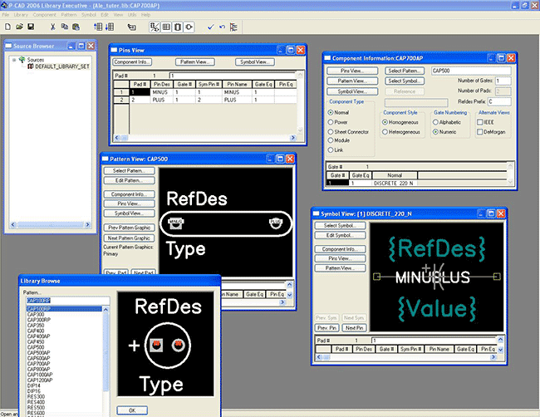
Task: Select the Power component type radio
Action: pos(331,122)
